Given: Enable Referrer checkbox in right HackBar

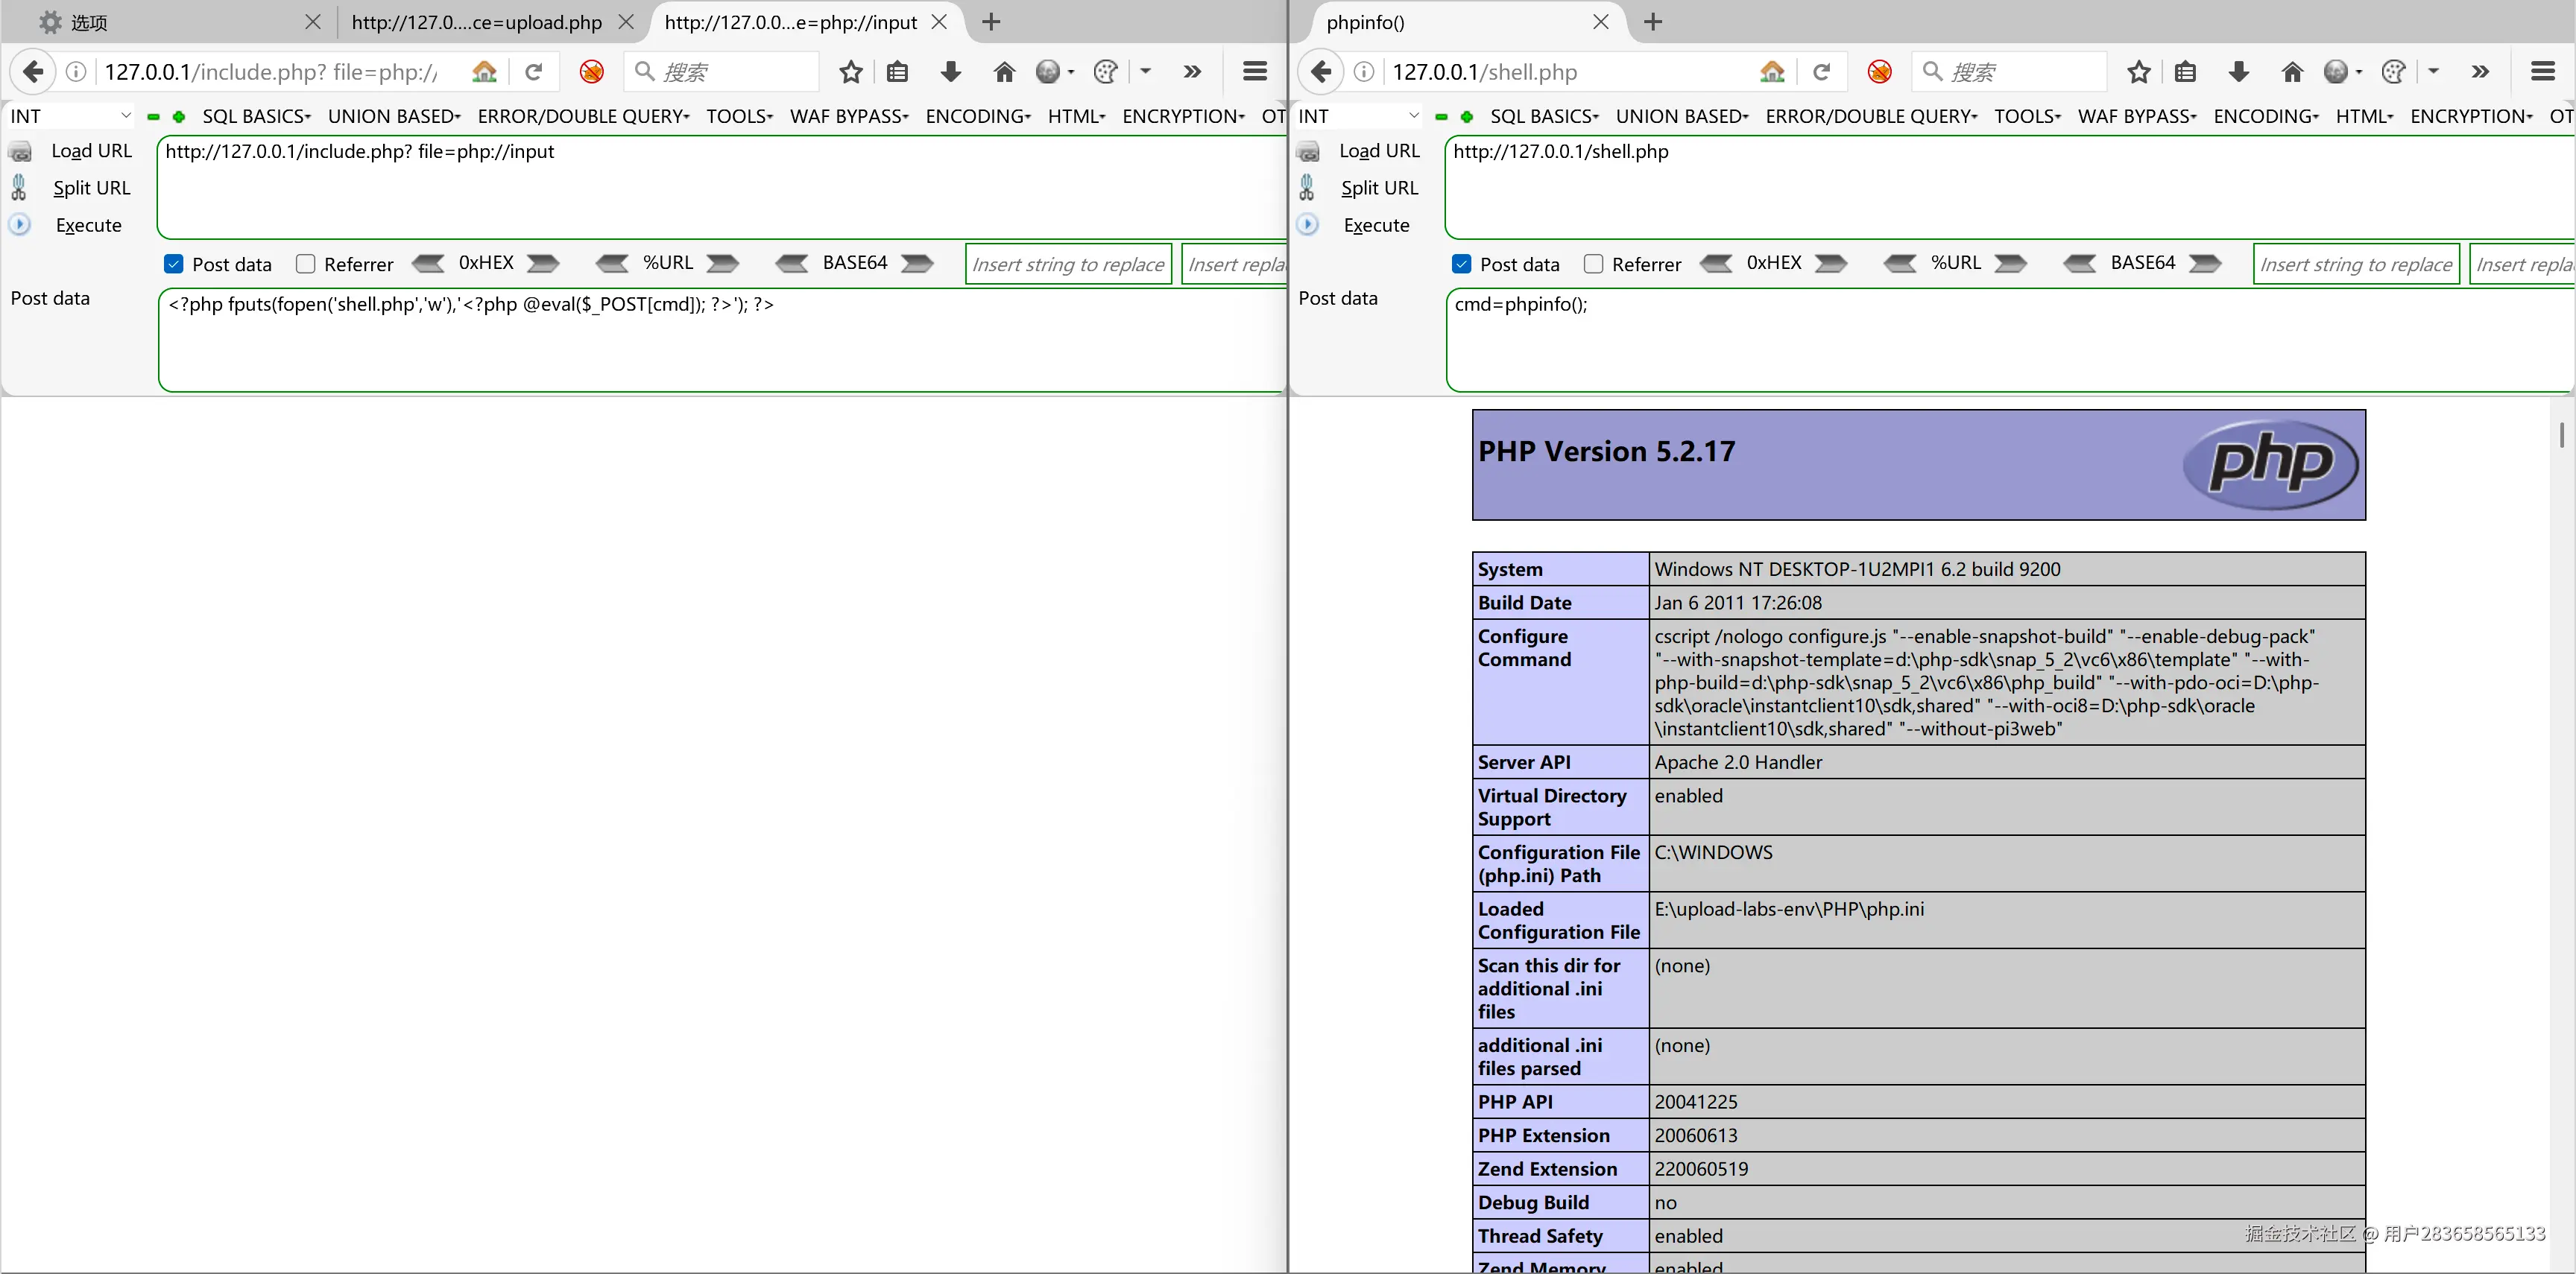Looking at the screenshot, I should pos(1594,264).
